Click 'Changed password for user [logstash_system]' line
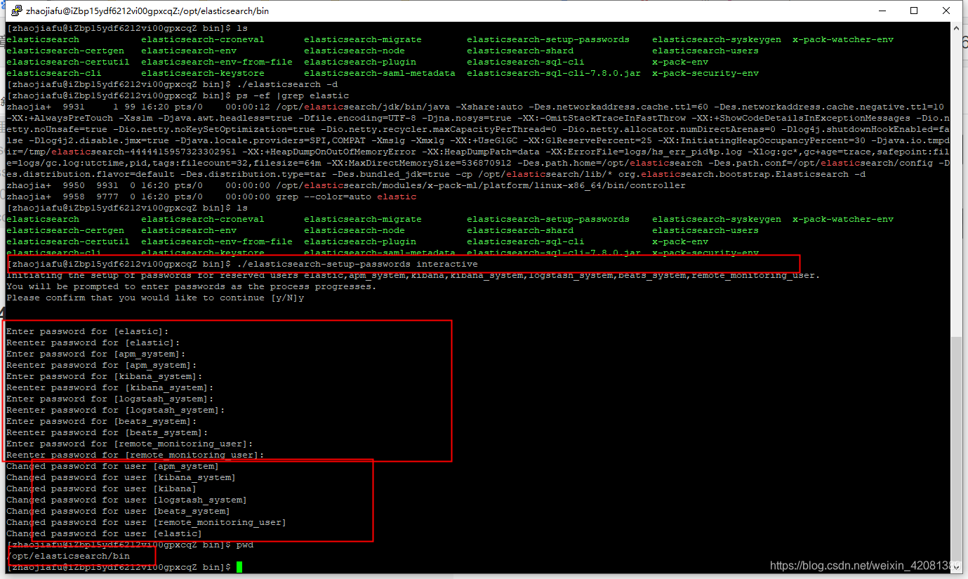This screenshot has width=968, height=579. pyautogui.click(x=127, y=500)
